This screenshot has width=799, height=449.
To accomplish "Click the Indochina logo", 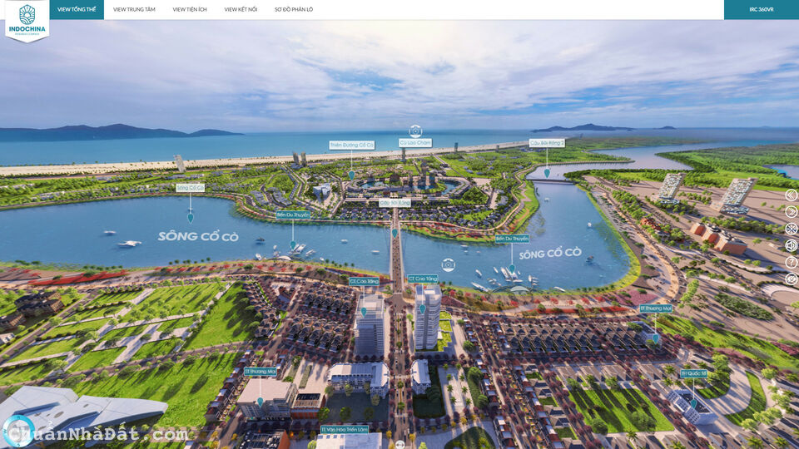I will 27,20.
